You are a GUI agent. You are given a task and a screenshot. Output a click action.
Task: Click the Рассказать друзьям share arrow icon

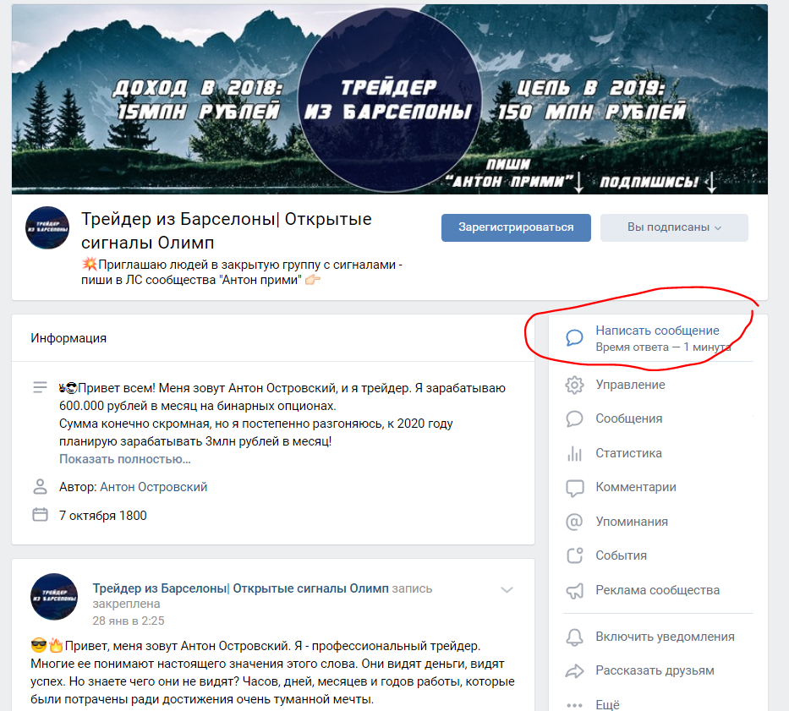575,670
